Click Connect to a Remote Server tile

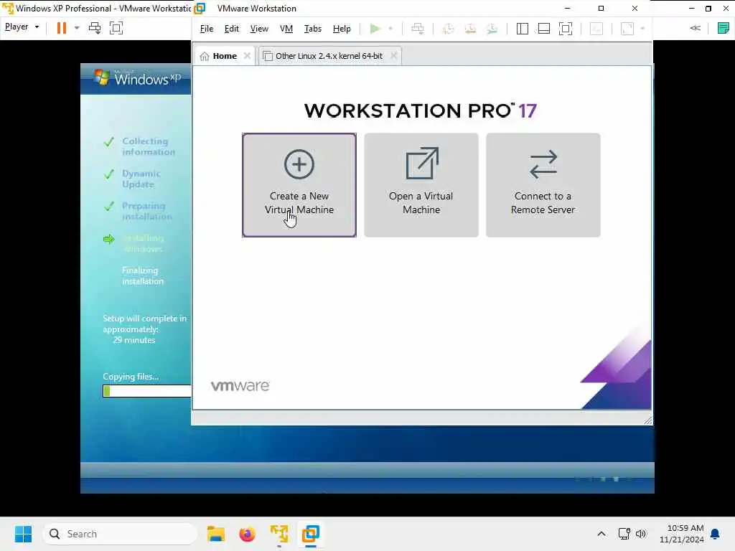click(x=543, y=185)
